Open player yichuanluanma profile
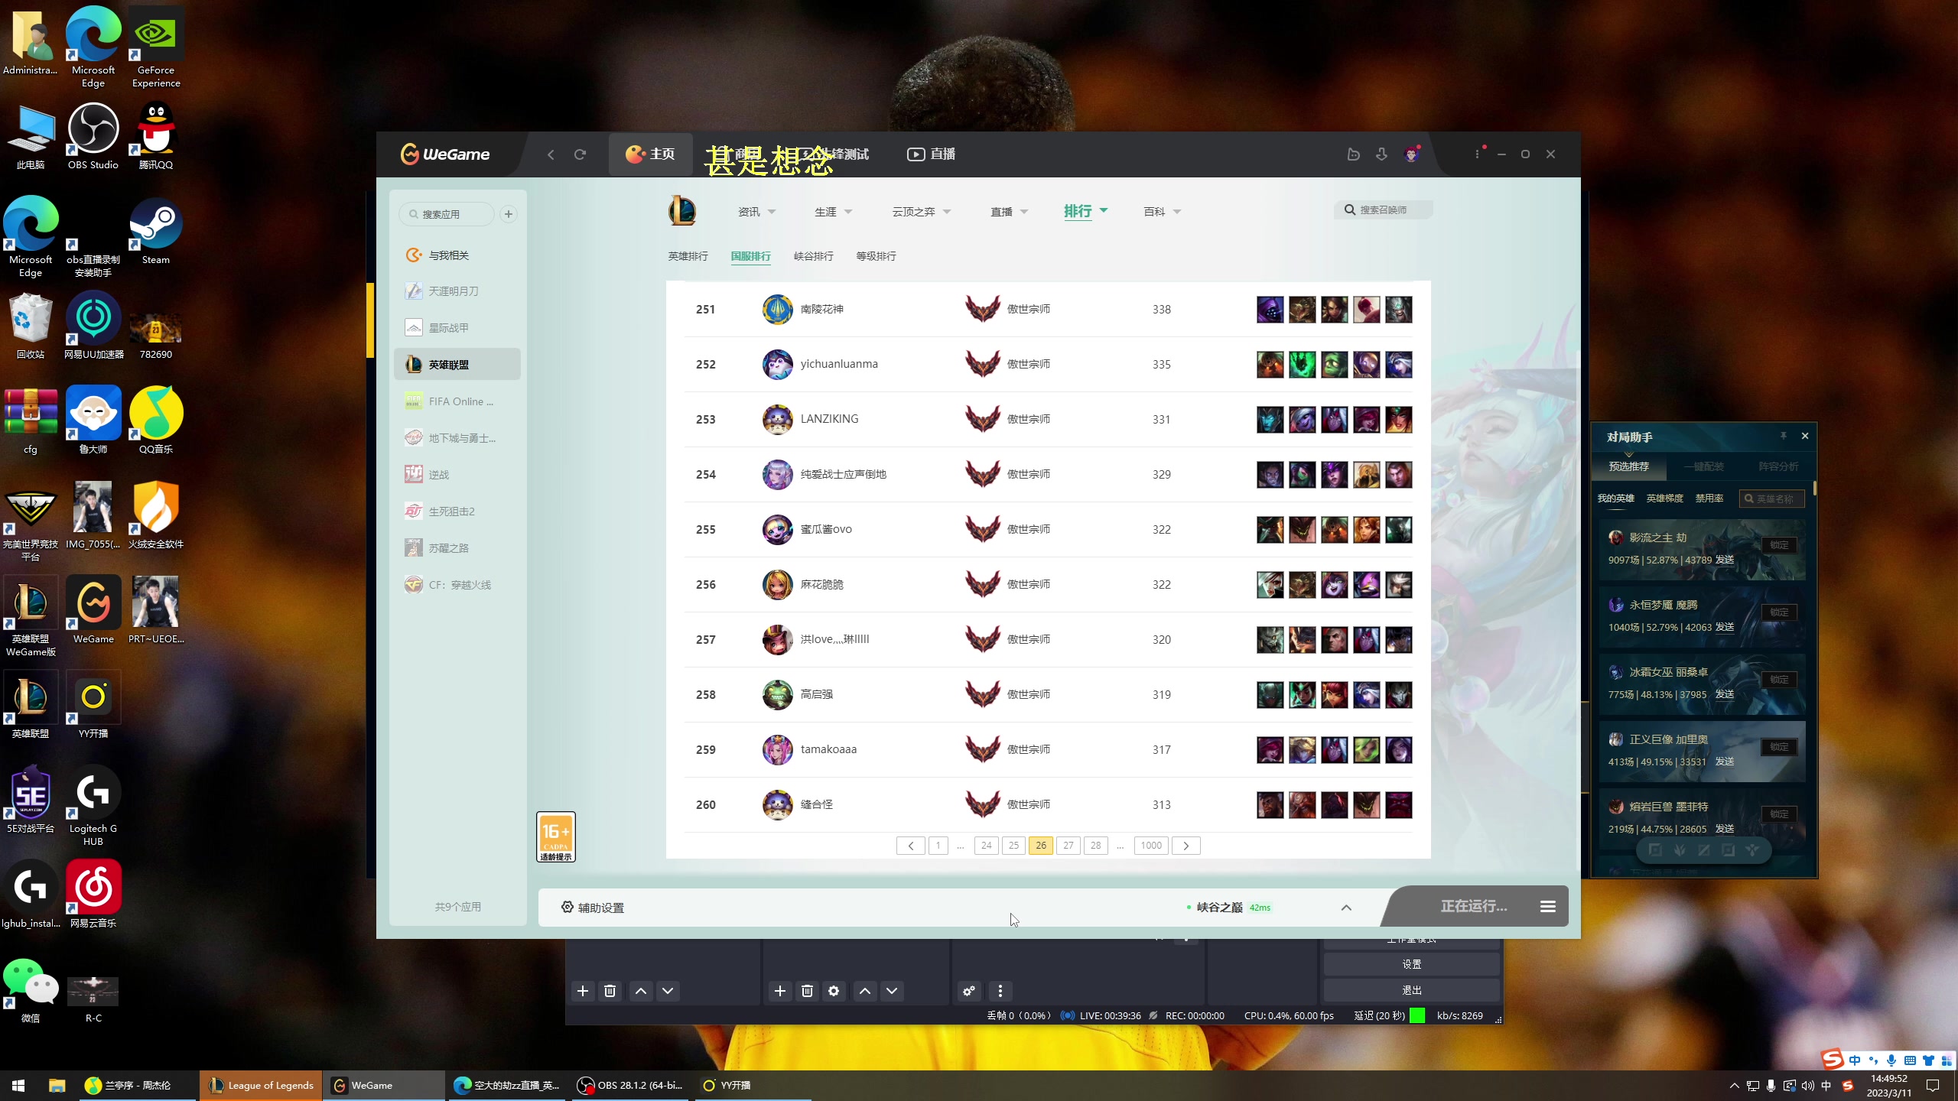The height and width of the screenshot is (1101, 1958). tap(839, 364)
